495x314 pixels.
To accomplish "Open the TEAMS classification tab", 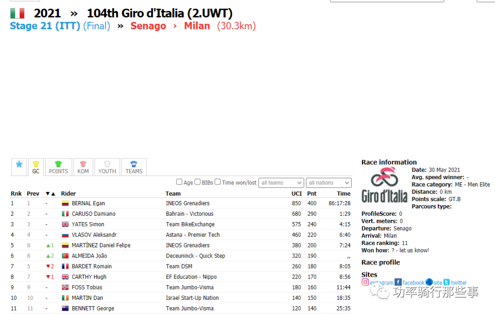I will 134,167.
